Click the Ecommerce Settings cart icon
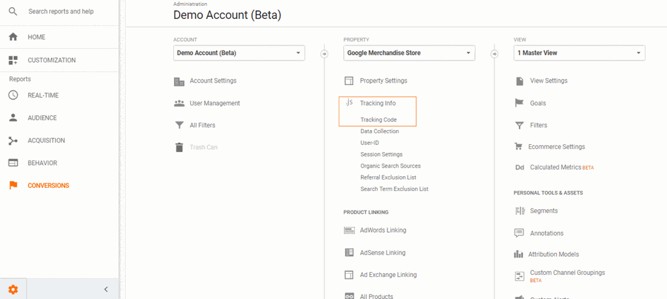The width and height of the screenshot is (667, 299). 519,147
